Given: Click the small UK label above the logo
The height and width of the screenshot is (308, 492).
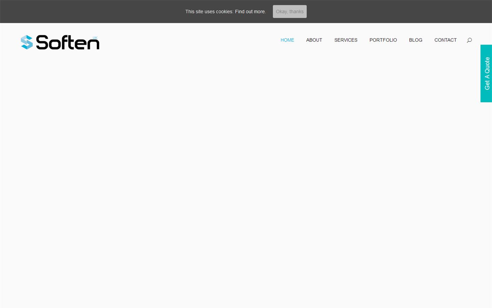Looking at the screenshot, I should [95, 38].
